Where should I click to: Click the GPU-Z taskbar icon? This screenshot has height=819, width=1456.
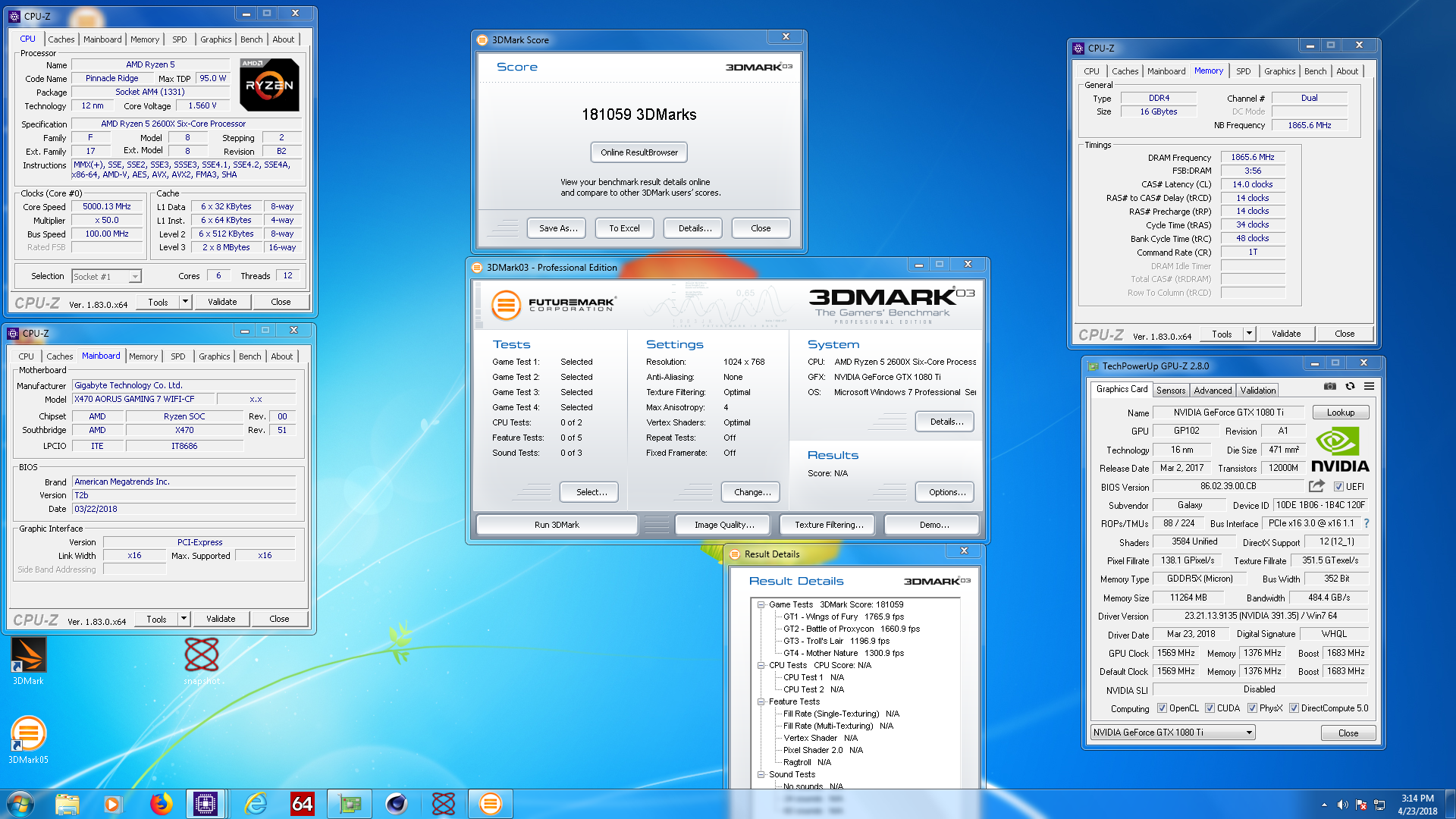coord(350,804)
